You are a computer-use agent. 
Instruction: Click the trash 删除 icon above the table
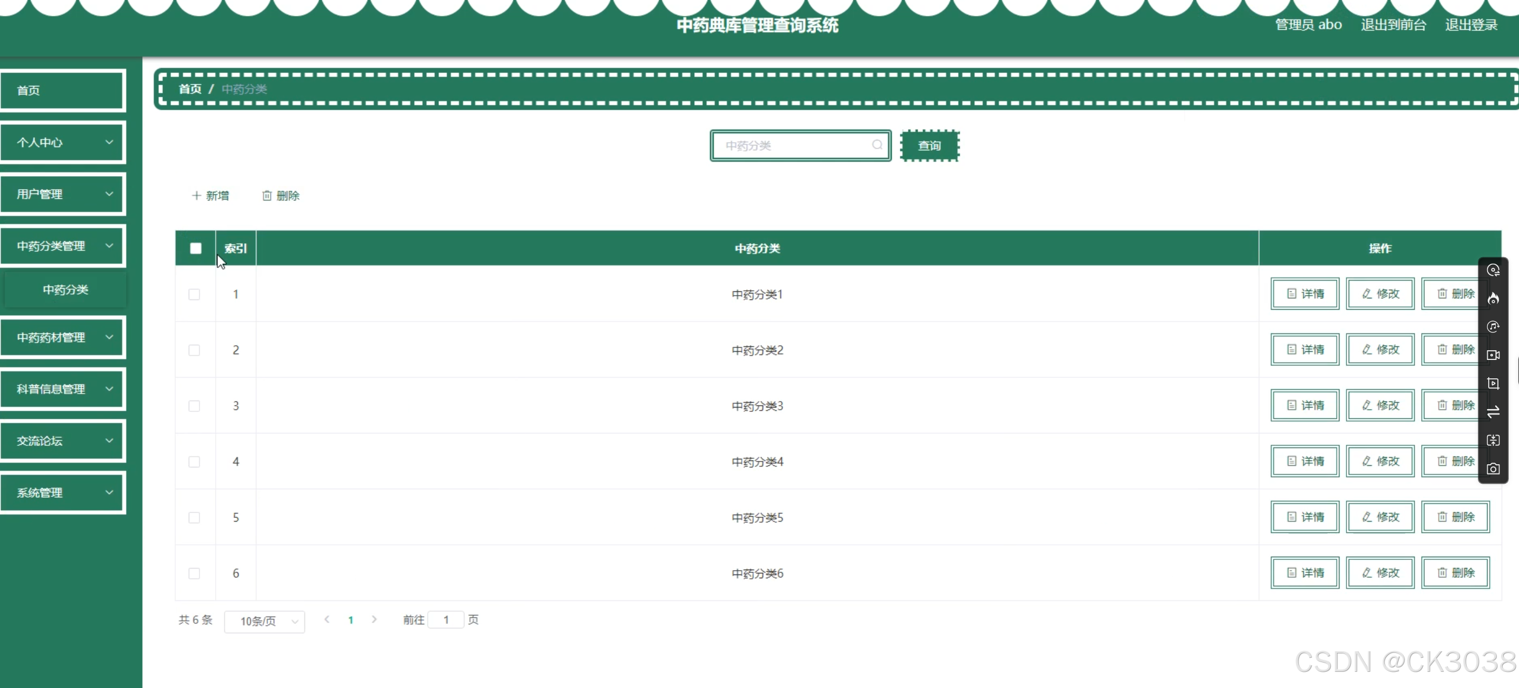[x=267, y=196]
